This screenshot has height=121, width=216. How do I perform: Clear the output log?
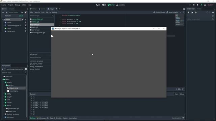[182, 94]
